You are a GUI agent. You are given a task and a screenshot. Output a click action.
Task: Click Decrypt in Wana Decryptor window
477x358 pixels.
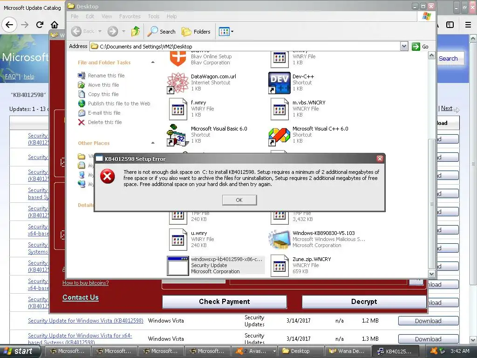point(364,302)
